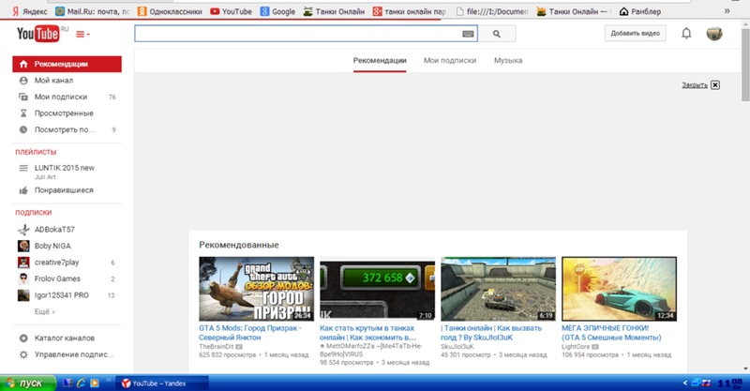750x391 pixels.
Task: Click the 'ПОДПИСКИ' section header
Action: (34, 212)
